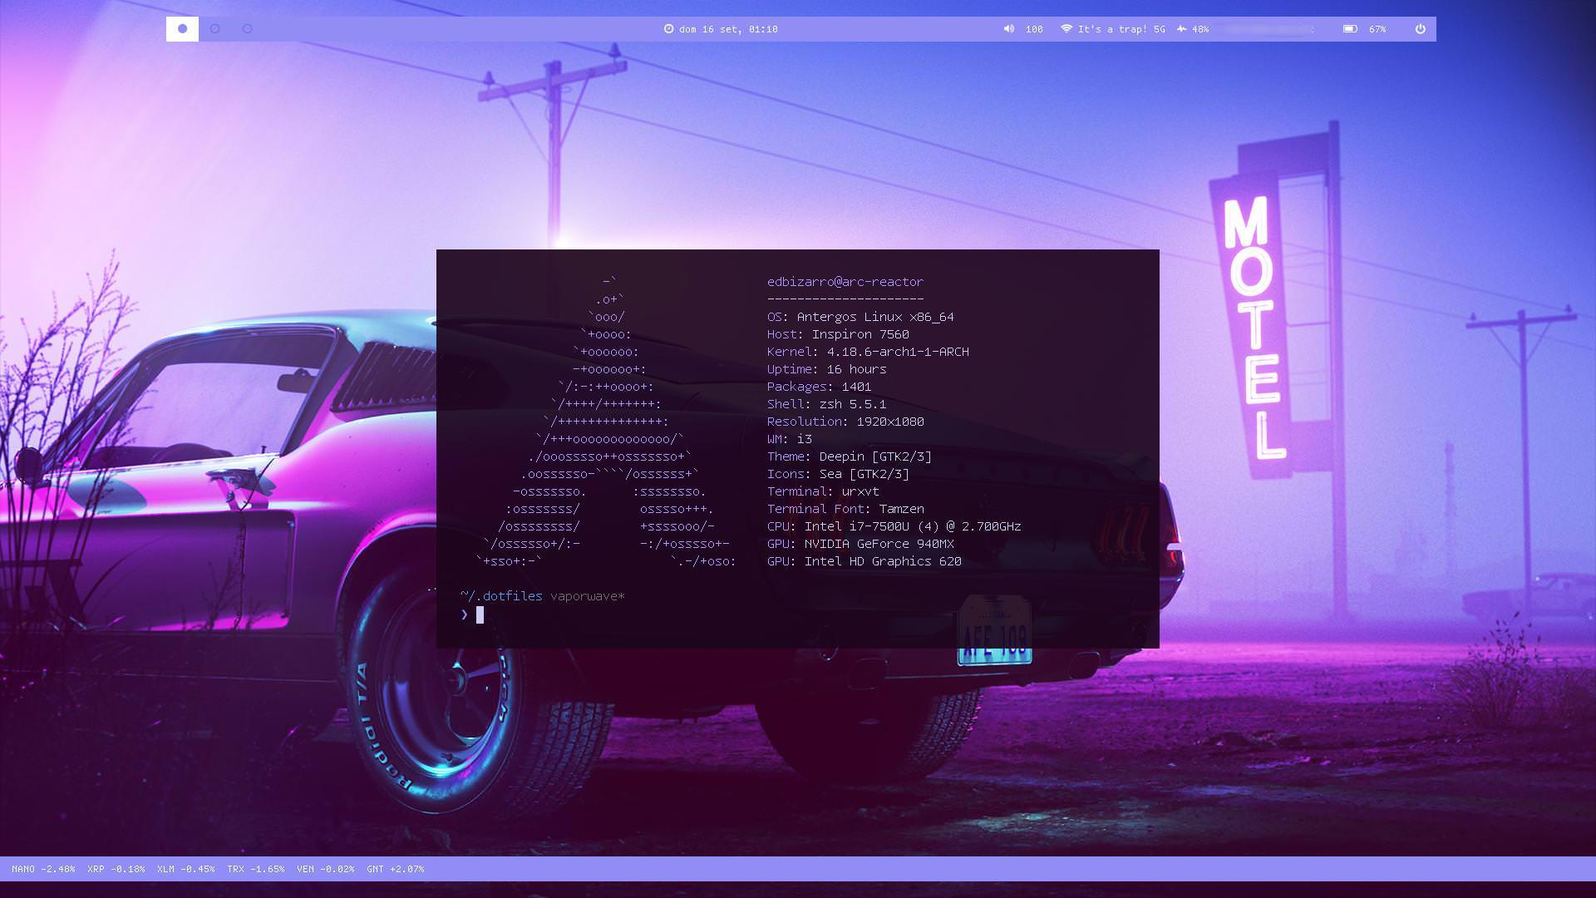1596x898 pixels.
Task: Click the '48%' CPU usage value
Action: pyautogui.click(x=1200, y=29)
